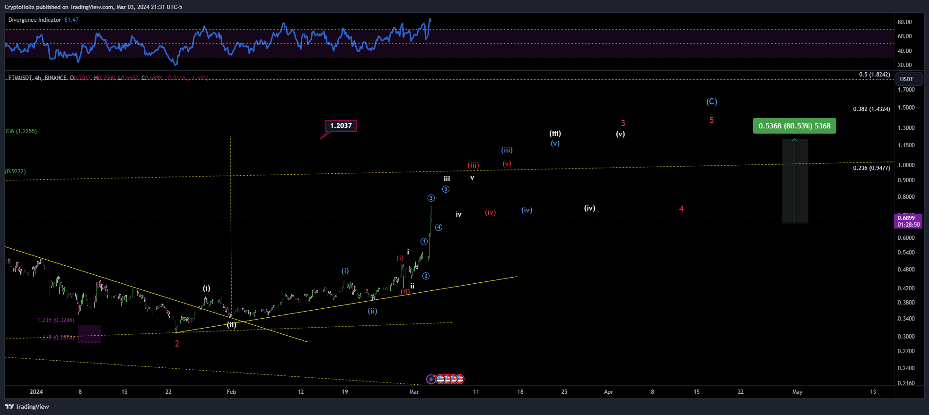
Task: Select the white (iii) wave label
Action: 555,134
